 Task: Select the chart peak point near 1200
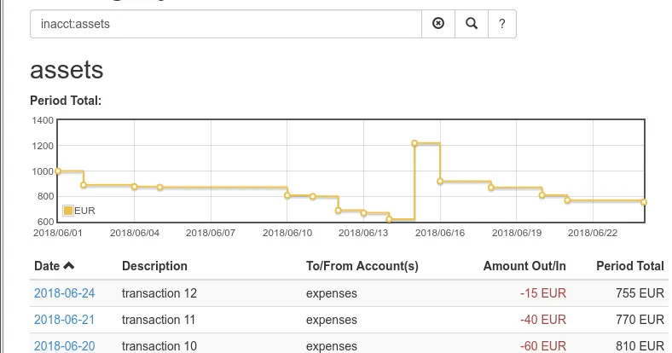tap(414, 143)
